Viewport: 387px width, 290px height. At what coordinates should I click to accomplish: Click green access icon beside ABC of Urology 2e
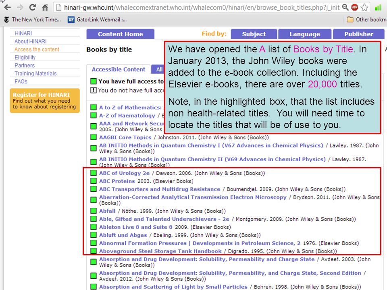(93, 173)
